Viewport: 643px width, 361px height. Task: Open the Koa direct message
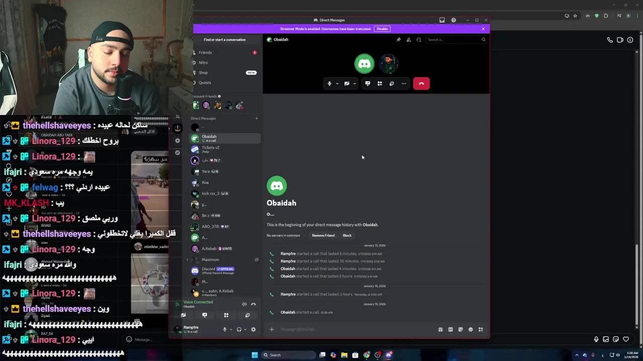(225, 183)
